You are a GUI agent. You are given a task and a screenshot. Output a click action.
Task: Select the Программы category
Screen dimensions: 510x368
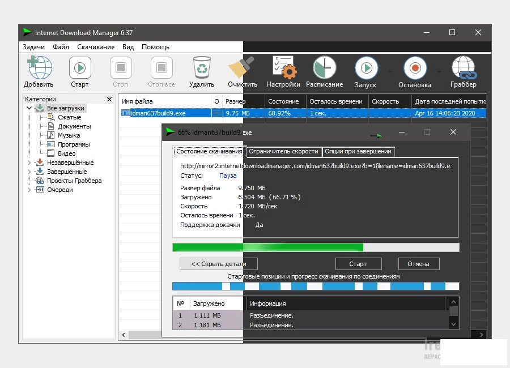pyautogui.click(x=74, y=144)
